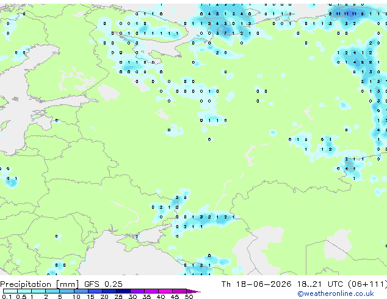
Task: Click the '30' legend scale label
Action: click(132, 297)
